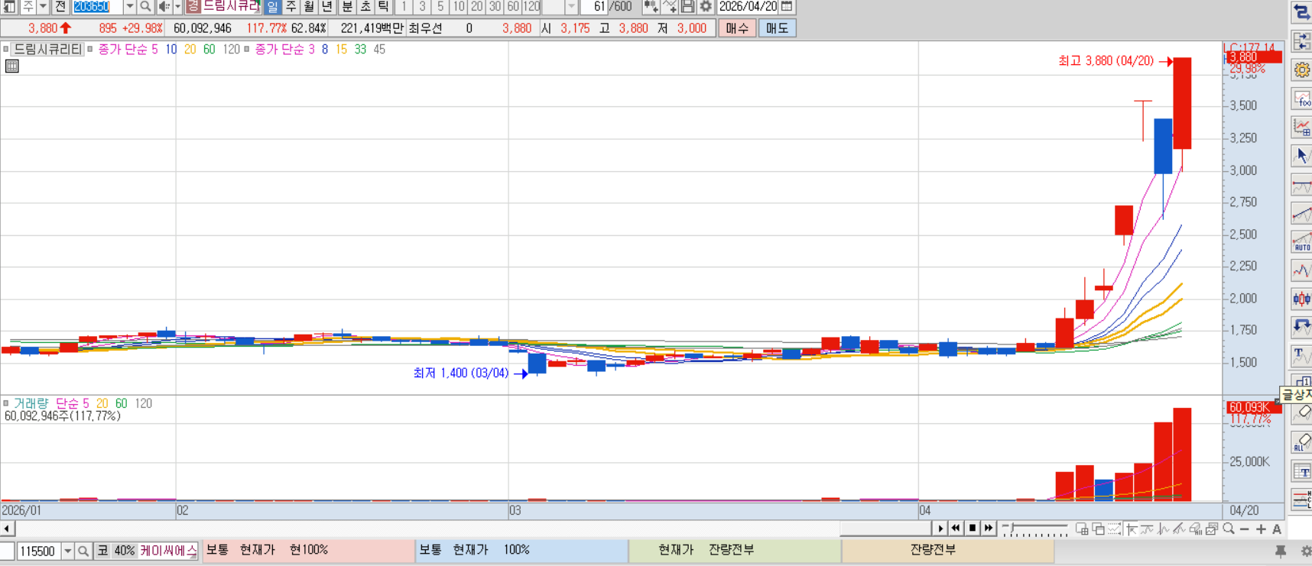Click the sidebar gear settings icon
The image size is (1312, 566).
[x=1301, y=70]
